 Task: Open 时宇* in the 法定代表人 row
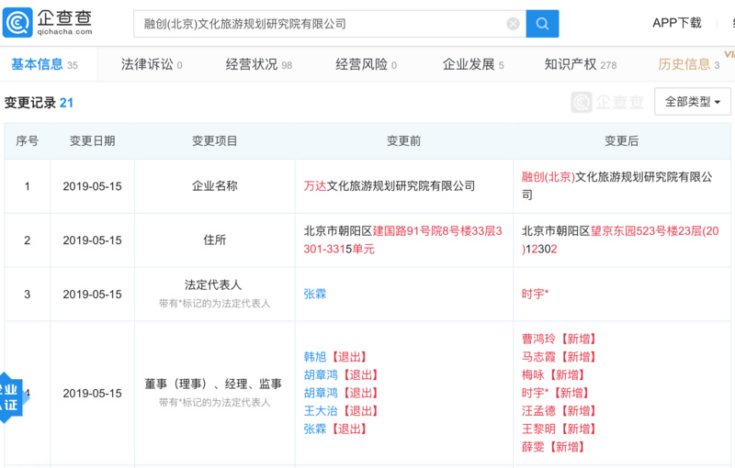point(535,294)
